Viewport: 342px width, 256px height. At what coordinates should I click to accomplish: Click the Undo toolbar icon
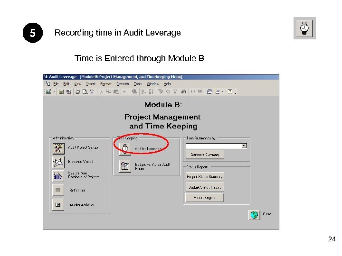pyautogui.click(x=125, y=91)
